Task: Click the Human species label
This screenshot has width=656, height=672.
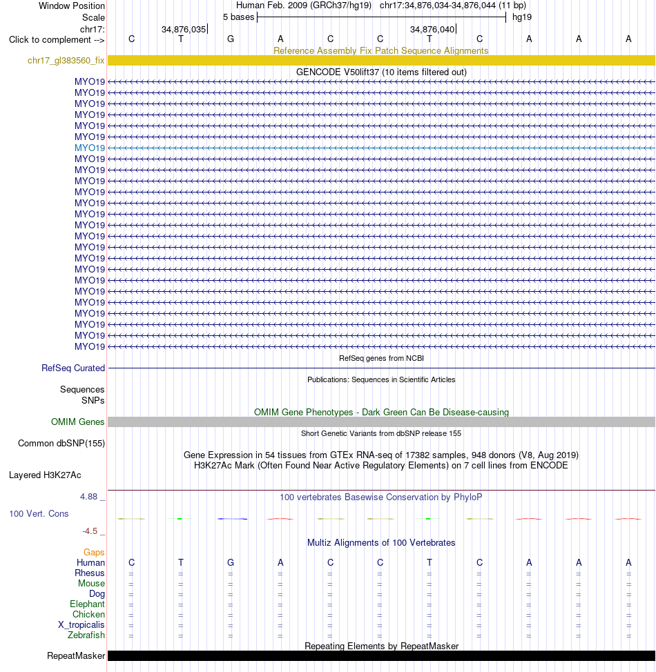Action: [90, 563]
